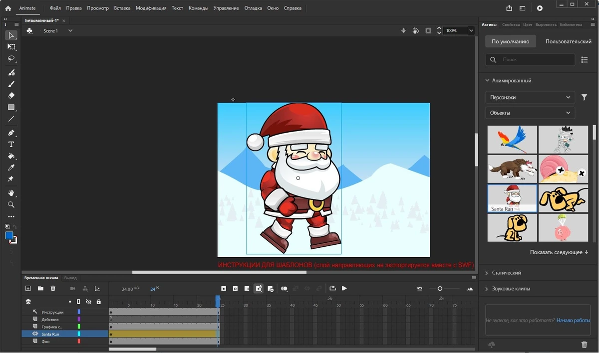This screenshot has height=353, width=599.
Task: Select the Lasso tool
Action: pos(11,59)
